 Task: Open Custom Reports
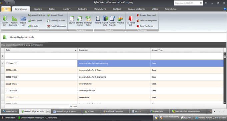pyautogui.click(x=112, y=21)
